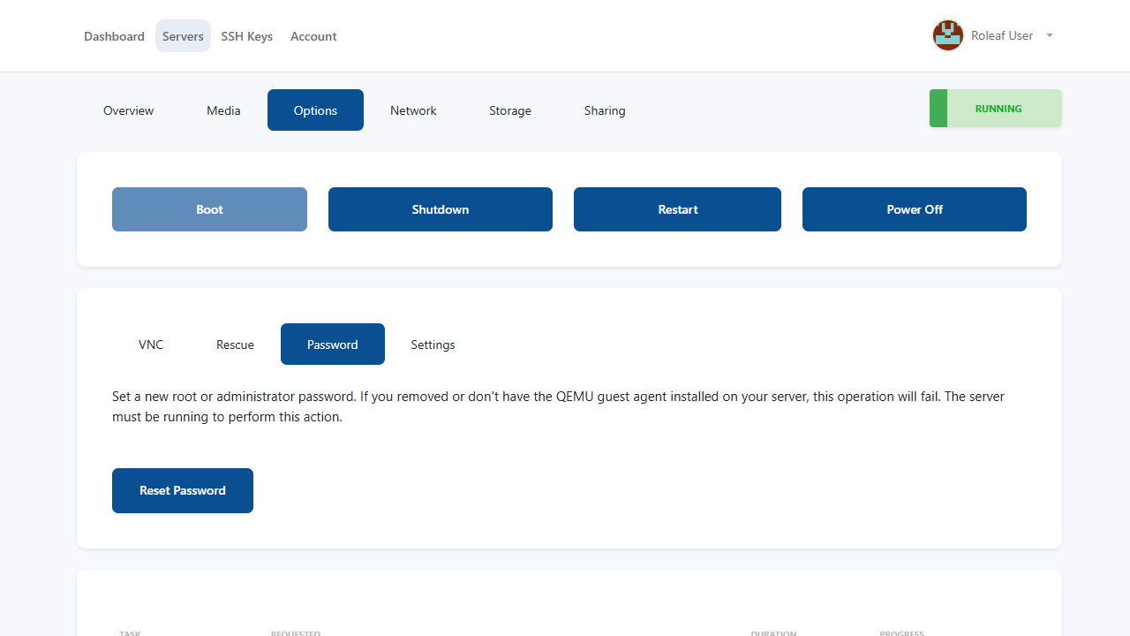Viewport: 1130px width, 636px height.
Task: Open SSH Keys in top navigation
Action: click(x=246, y=36)
